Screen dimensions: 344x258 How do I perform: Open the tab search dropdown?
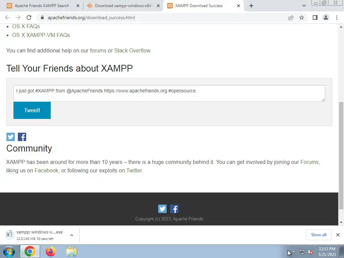[304, 6]
